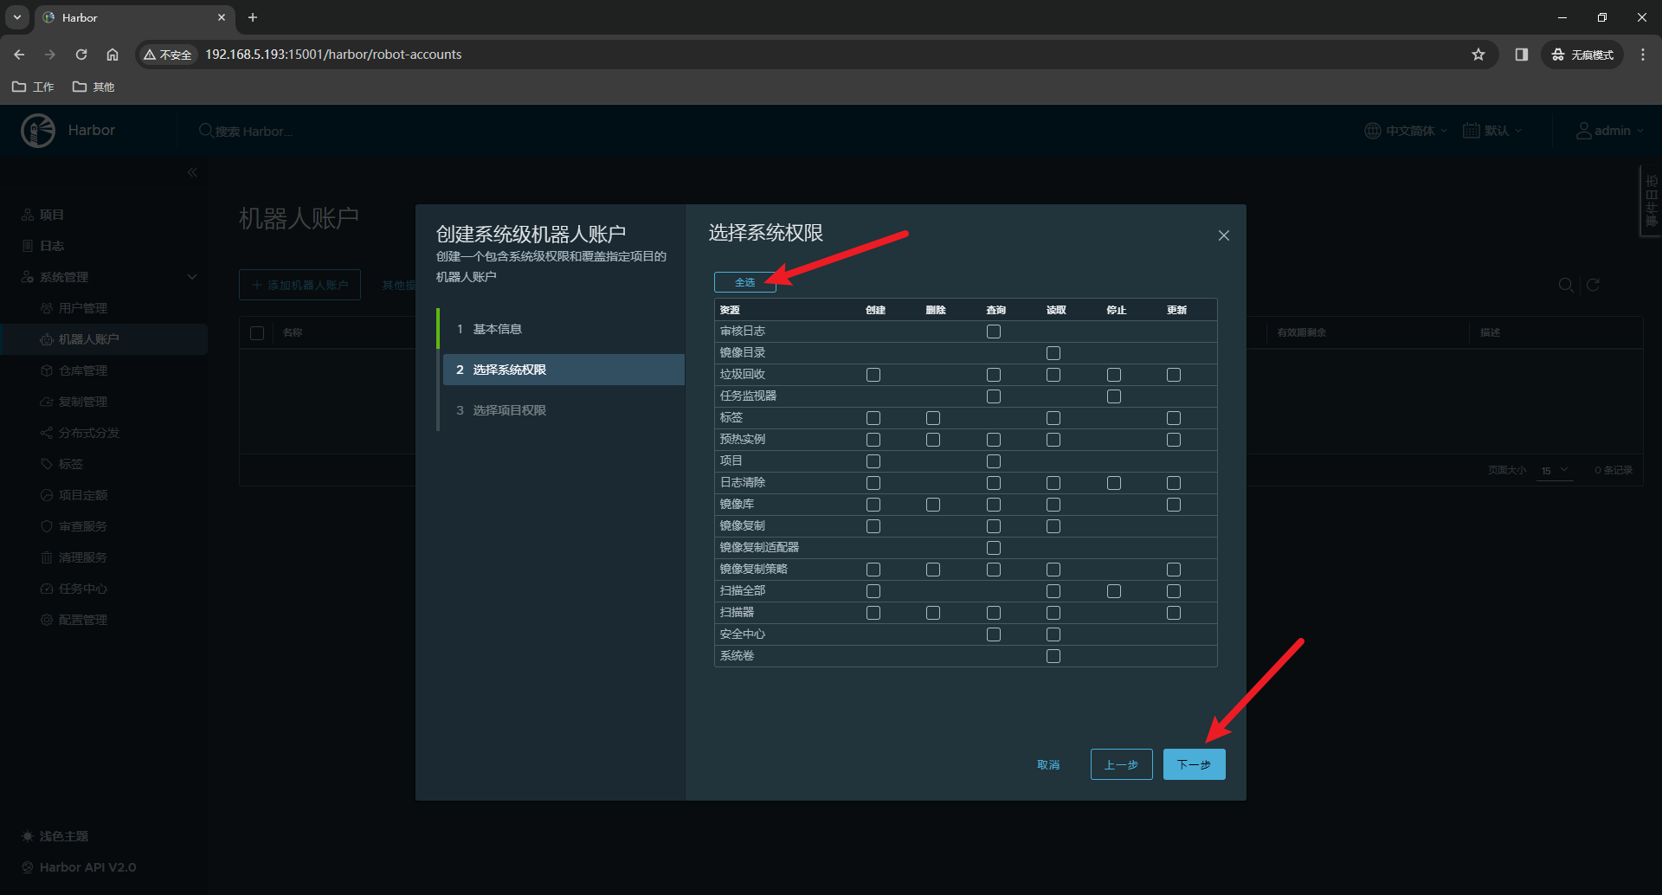Select wizard step 2 选择系统权限
1662x895 pixels.
click(564, 370)
